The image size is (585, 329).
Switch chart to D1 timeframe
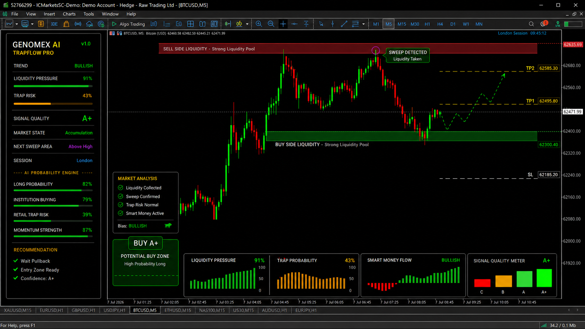click(x=453, y=24)
